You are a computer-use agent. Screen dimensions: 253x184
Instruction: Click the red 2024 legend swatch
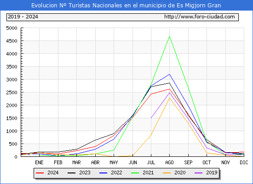click(40, 173)
